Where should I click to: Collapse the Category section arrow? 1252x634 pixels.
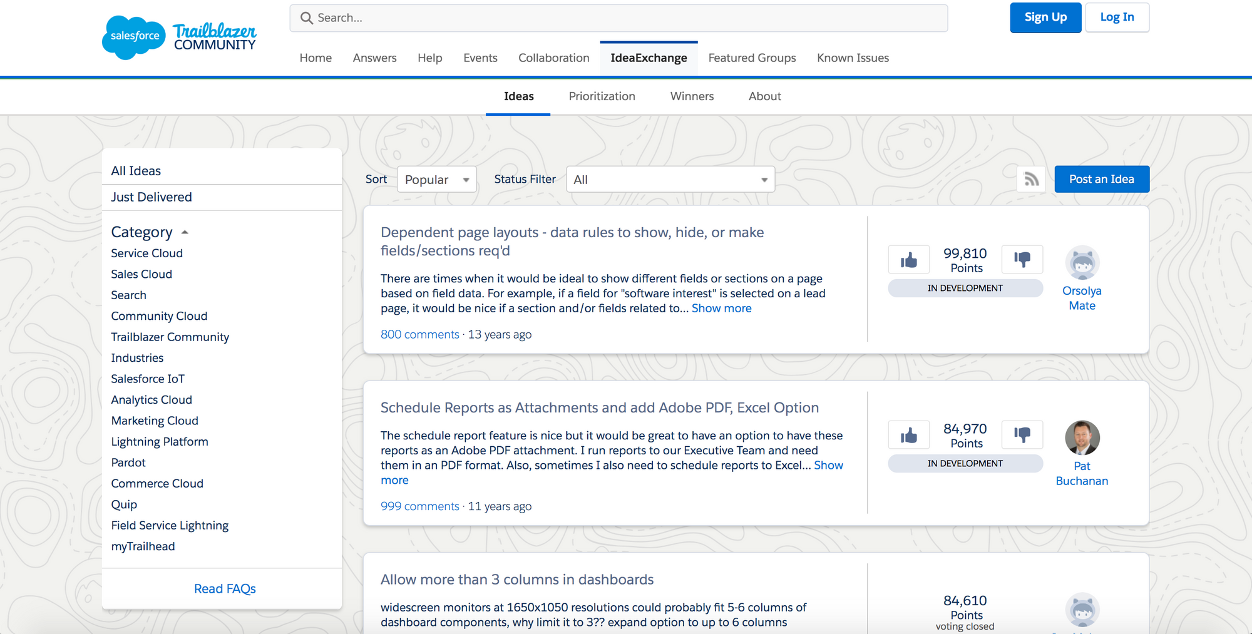click(x=185, y=232)
